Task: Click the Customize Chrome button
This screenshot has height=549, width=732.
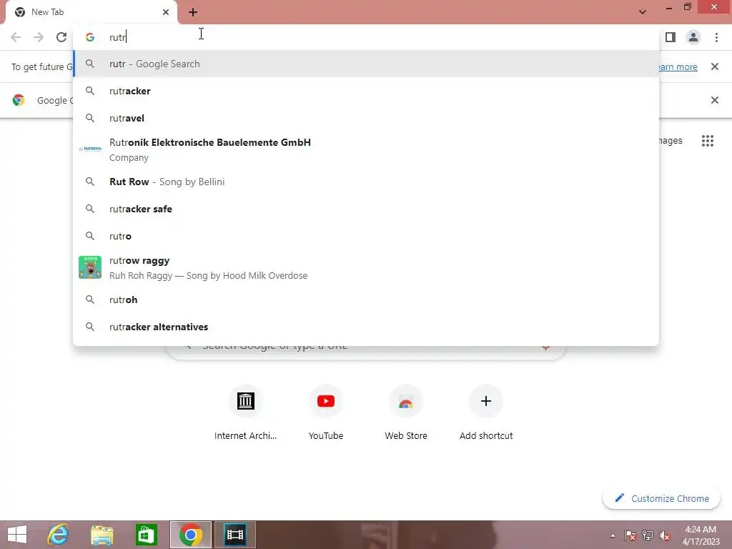Action: [x=661, y=498]
